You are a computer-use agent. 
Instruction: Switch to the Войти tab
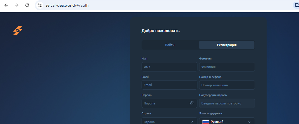(x=170, y=45)
